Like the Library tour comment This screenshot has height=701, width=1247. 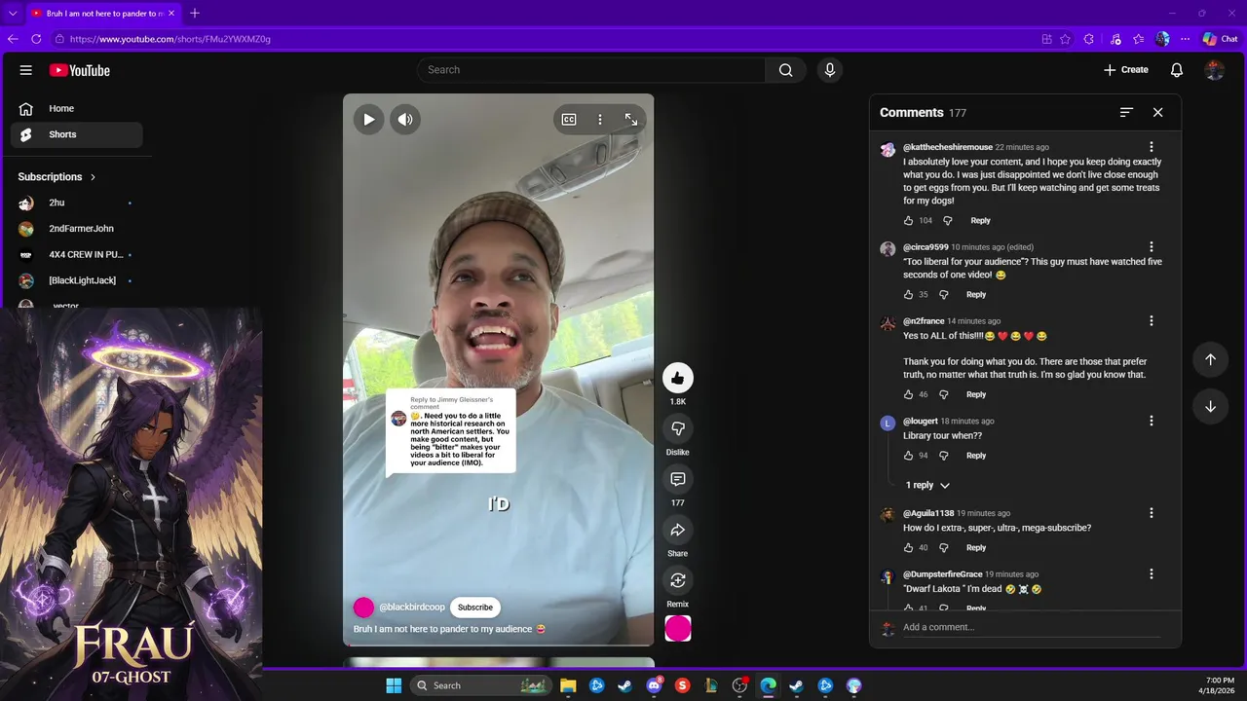tap(909, 456)
